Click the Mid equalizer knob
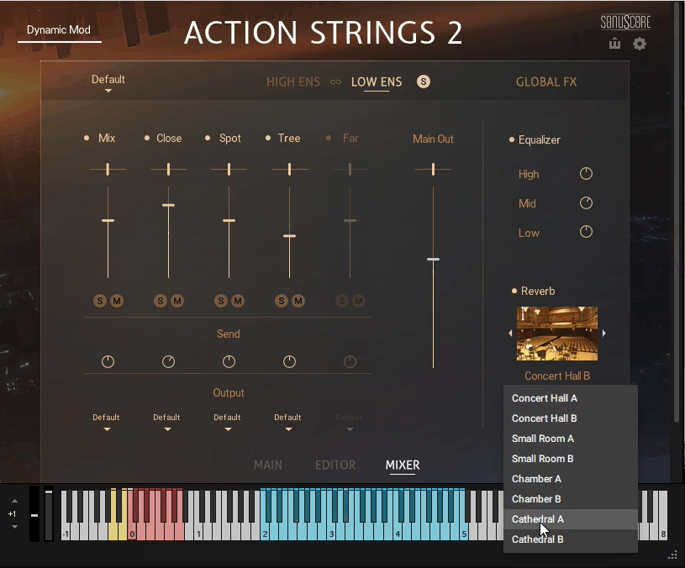 [586, 203]
